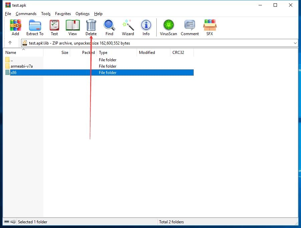This screenshot has height=228, width=301.
Task: Select the armeabi-v7a folder row
Action: point(100,66)
